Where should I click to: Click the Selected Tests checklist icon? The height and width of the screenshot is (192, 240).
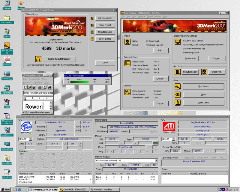pos(127,63)
